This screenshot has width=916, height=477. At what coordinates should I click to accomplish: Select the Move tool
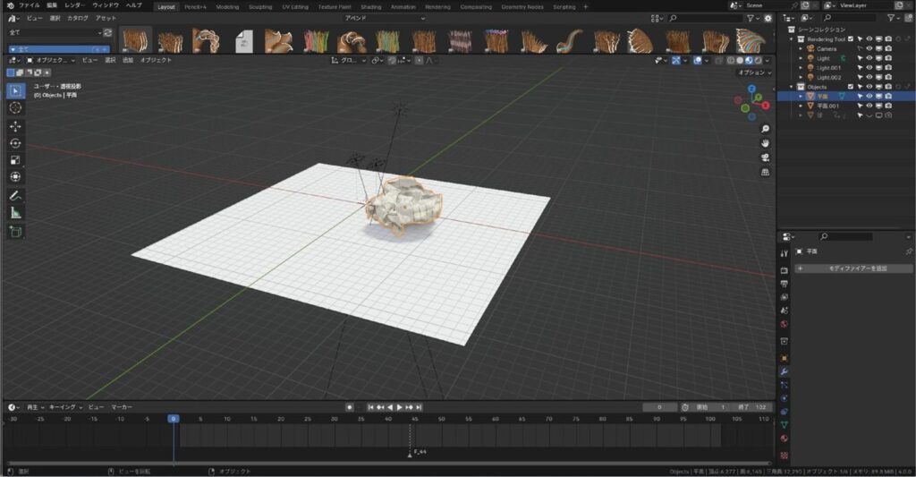click(x=16, y=126)
